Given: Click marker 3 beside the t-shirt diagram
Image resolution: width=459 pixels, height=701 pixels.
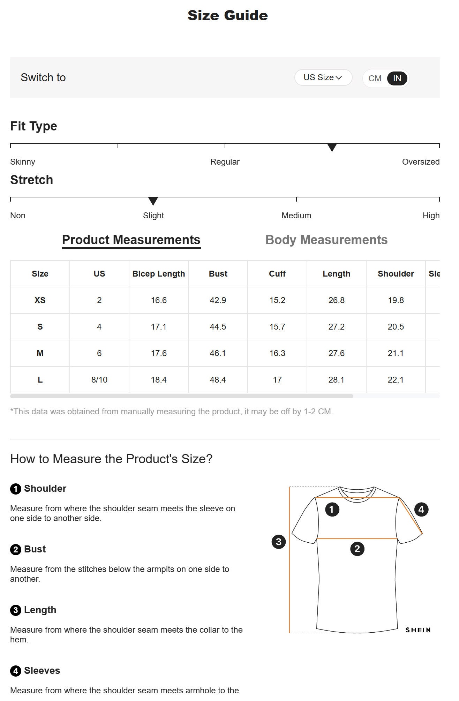Looking at the screenshot, I should 279,542.
